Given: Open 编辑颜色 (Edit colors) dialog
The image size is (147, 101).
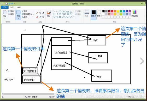Looking at the screenshot, I should [134, 13].
